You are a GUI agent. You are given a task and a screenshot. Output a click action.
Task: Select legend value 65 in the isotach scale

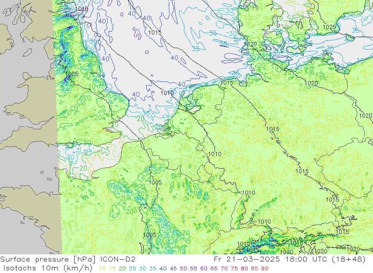pos(214,269)
